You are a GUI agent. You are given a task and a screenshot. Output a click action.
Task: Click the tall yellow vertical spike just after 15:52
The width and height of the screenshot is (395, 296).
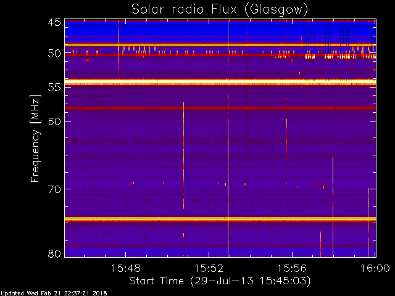[x=228, y=138]
